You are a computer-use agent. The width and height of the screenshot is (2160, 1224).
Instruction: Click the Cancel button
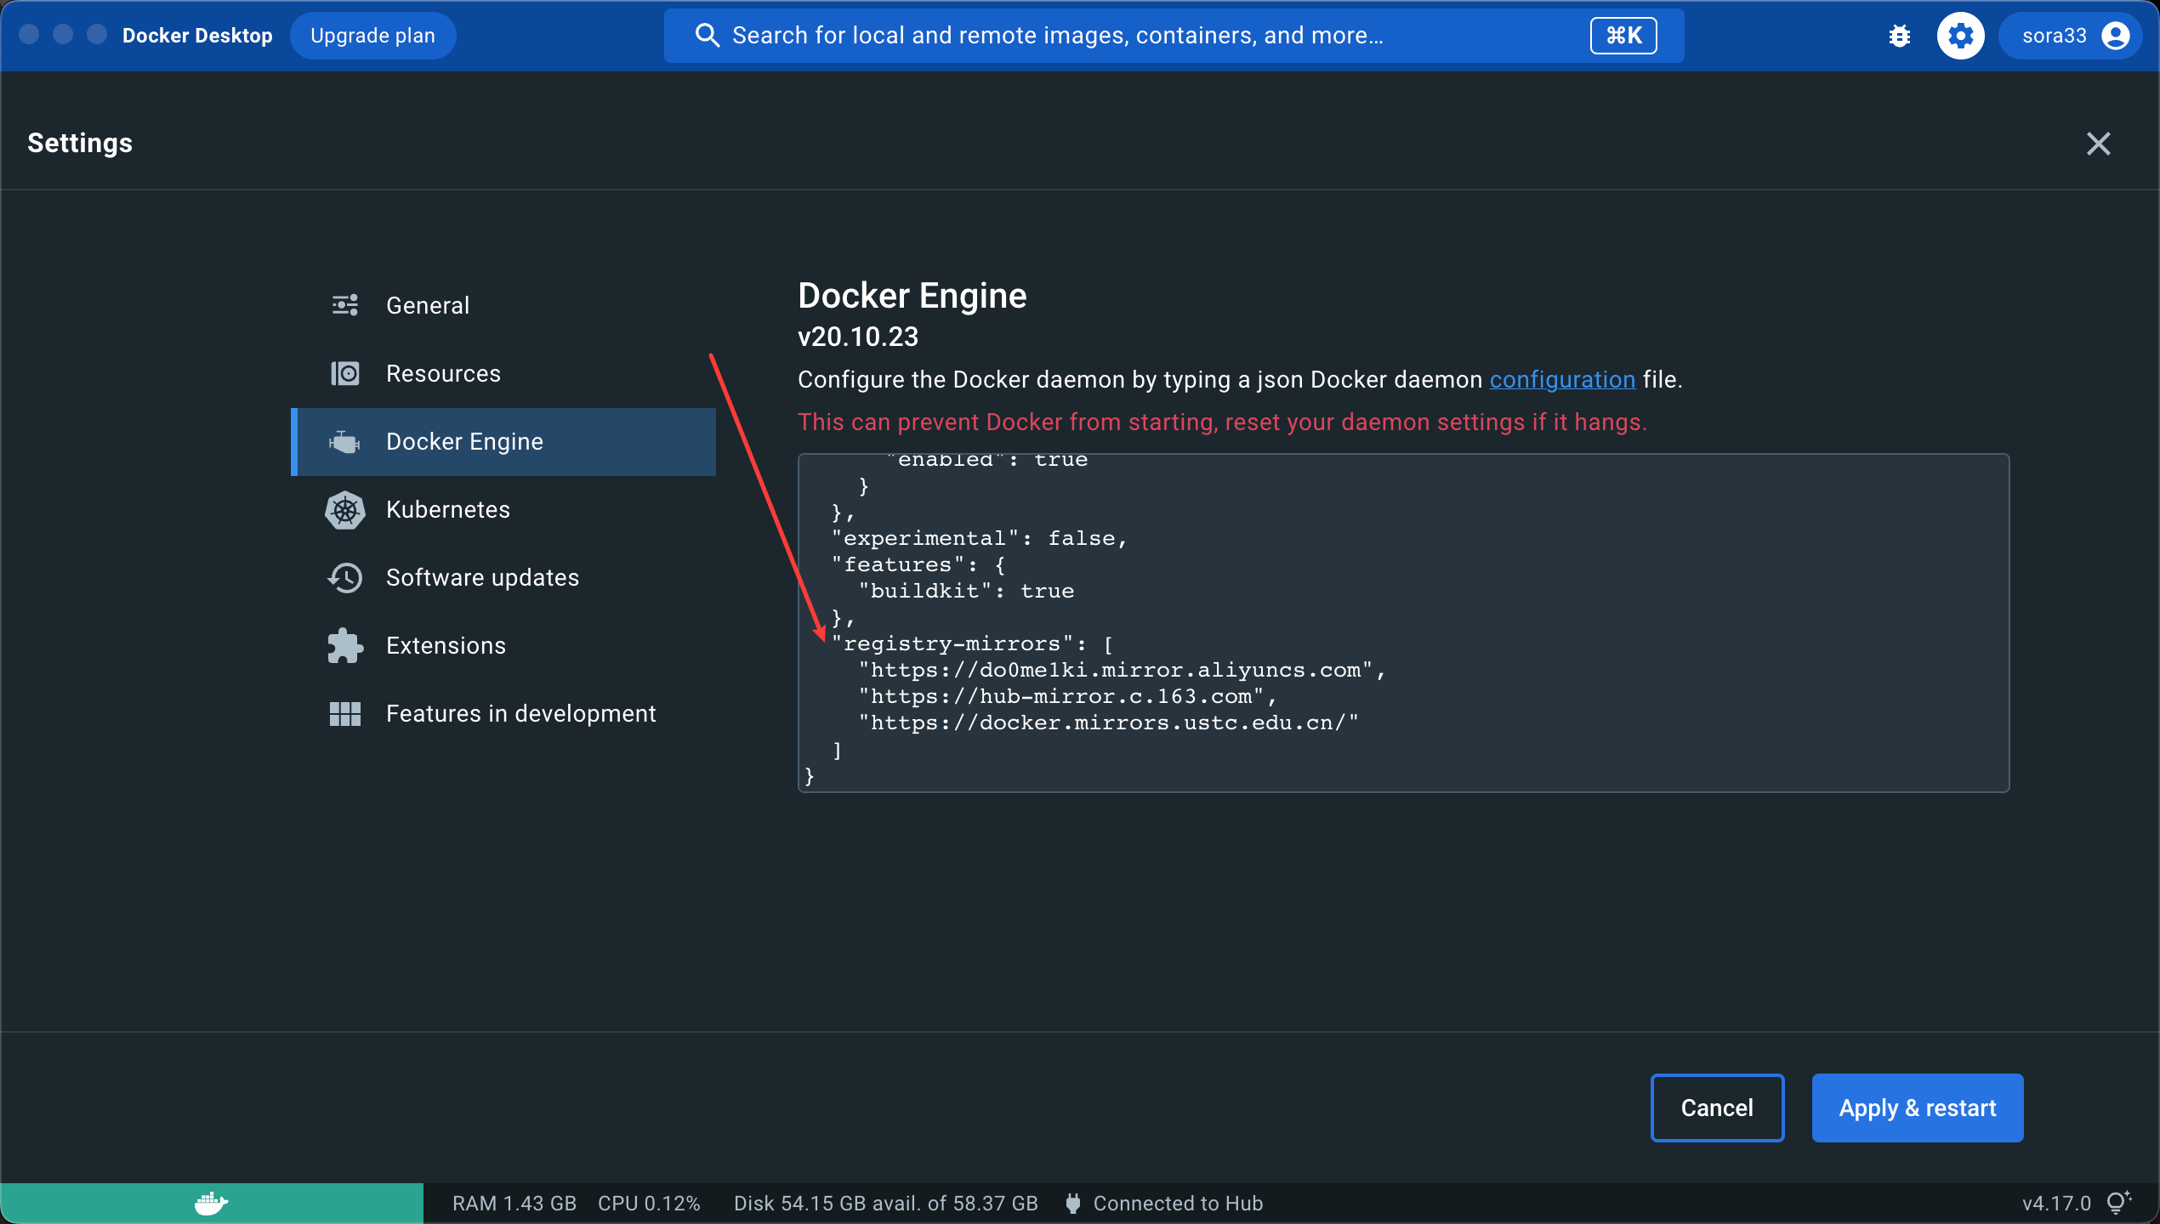point(1716,1108)
